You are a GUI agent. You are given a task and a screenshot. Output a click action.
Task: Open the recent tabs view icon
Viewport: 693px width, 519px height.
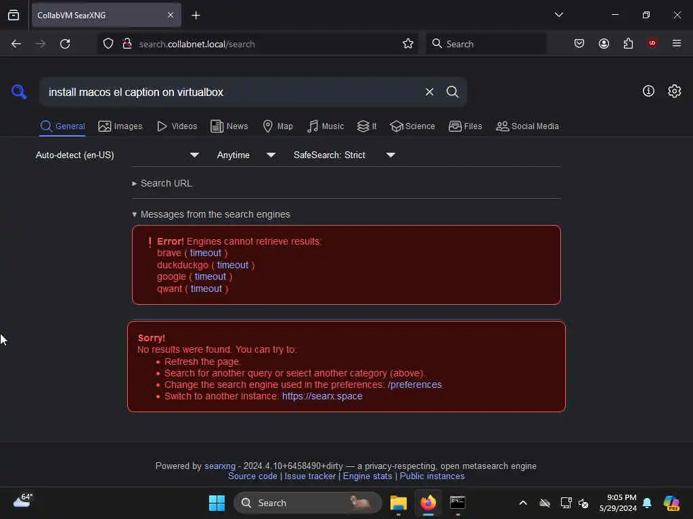click(x=14, y=16)
